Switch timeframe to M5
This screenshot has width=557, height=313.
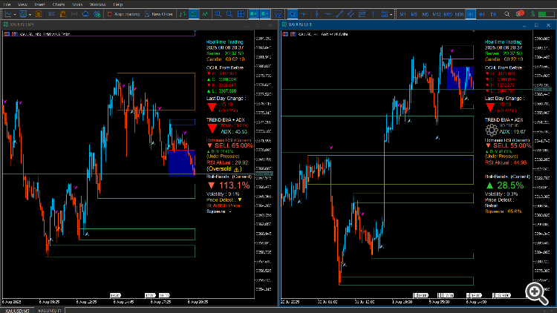pos(426,14)
